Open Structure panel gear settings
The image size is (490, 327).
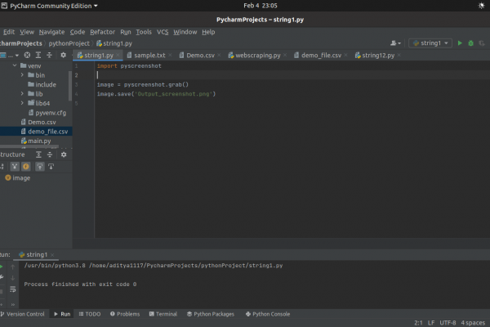point(64,155)
